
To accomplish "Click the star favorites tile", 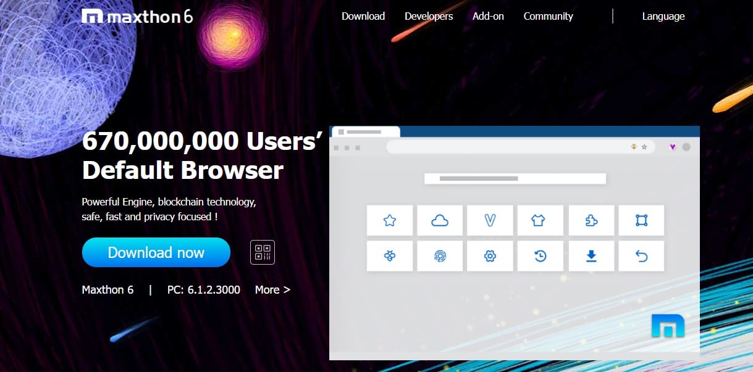I will [390, 220].
